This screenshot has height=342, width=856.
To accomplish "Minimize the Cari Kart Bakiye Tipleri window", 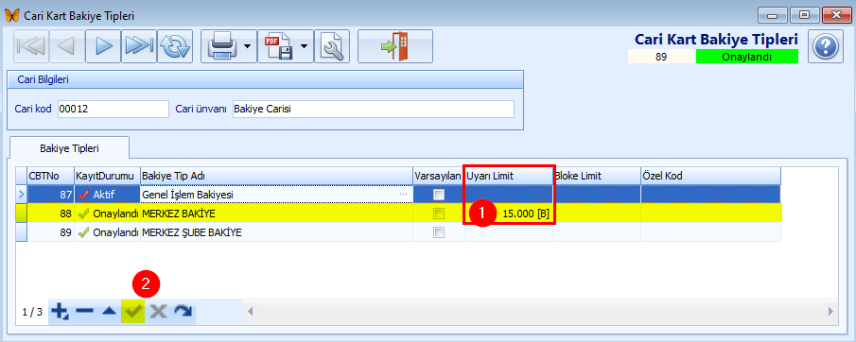I will pyautogui.click(x=773, y=15).
